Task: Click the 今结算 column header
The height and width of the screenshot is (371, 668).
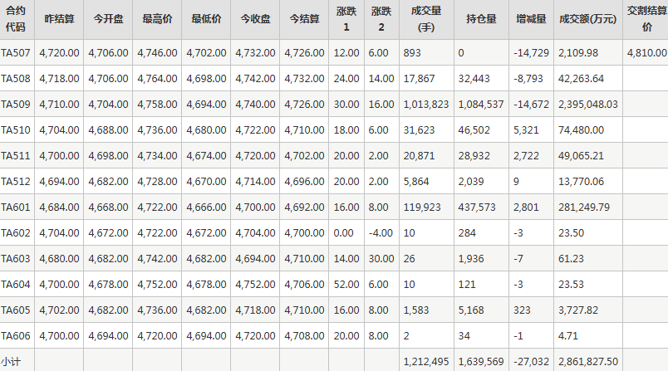Action: point(304,19)
